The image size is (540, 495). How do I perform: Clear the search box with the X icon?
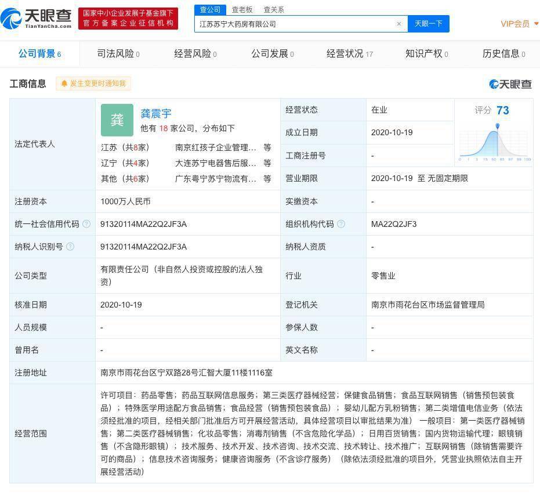(x=399, y=24)
